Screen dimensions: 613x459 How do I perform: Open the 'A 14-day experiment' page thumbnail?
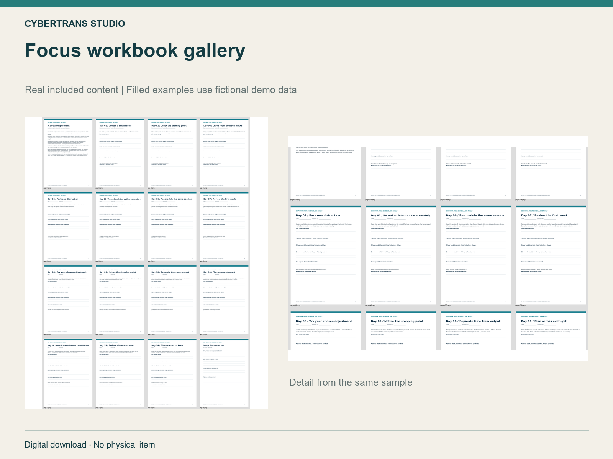click(x=68, y=153)
